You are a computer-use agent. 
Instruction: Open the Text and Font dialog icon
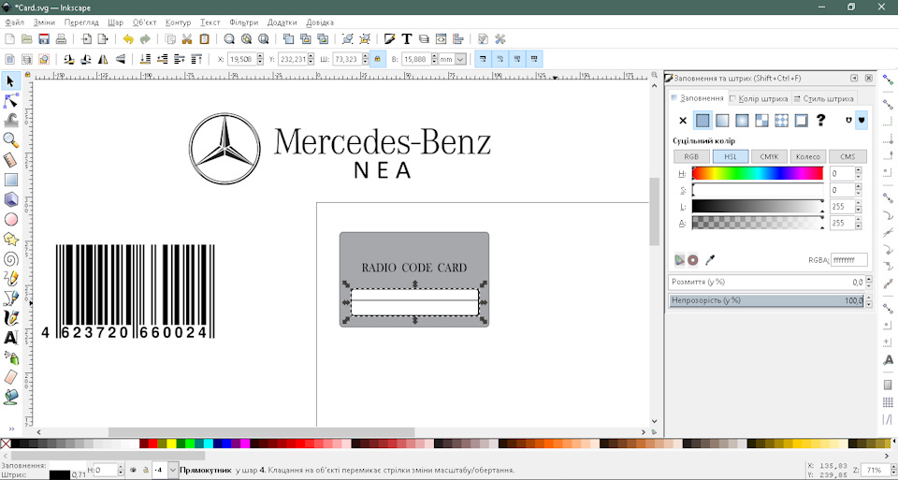pyautogui.click(x=407, y=39)
